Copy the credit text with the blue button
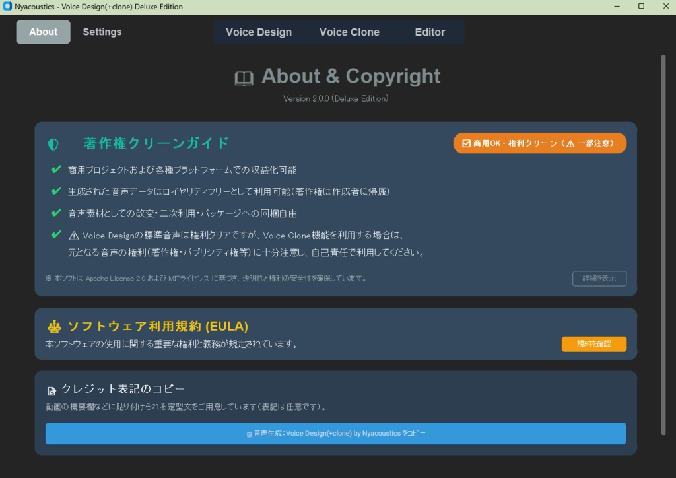Viewport: 676px width, 478px height. pos(336,434)
